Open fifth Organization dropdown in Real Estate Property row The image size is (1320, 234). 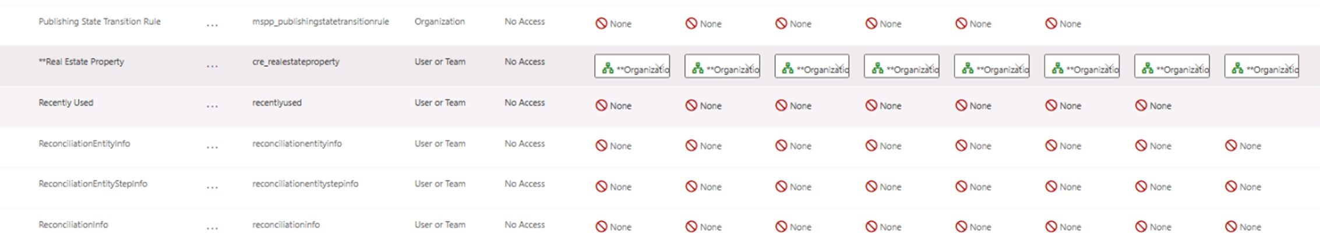pyautogui.click(x=991, y=66)
